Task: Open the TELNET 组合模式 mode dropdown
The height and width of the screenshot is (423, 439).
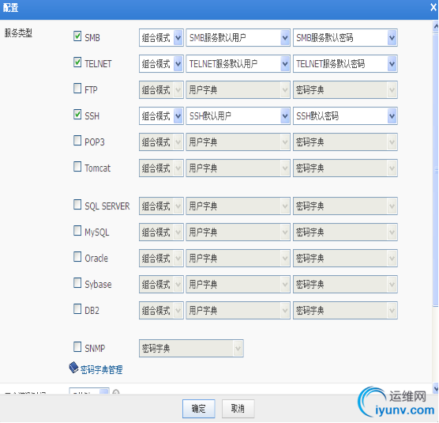Action: tap(161, 63)
